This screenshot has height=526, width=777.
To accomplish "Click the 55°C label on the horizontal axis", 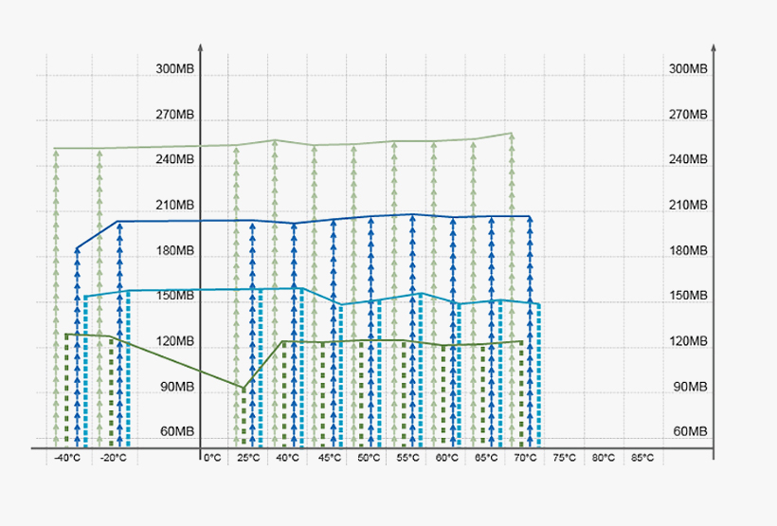I will [x=407, y=458].
